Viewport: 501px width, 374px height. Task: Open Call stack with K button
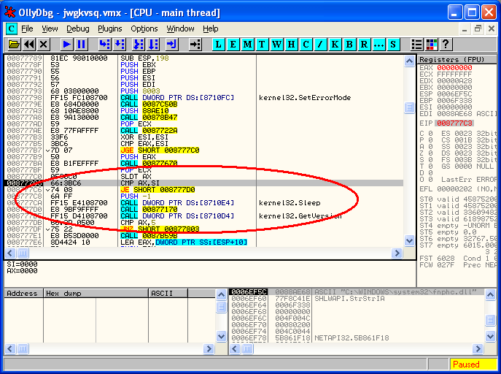[335, 44]
